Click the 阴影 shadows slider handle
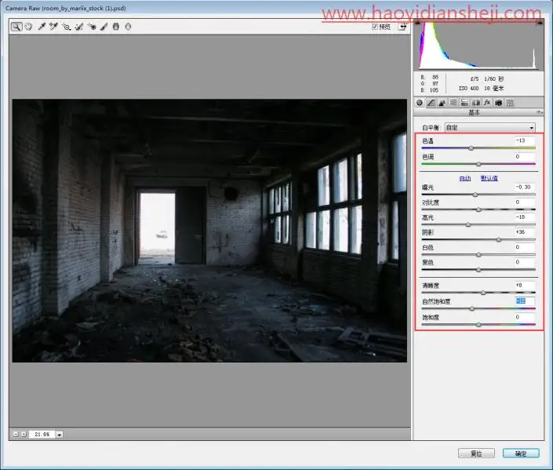 [x=499, y=239]
